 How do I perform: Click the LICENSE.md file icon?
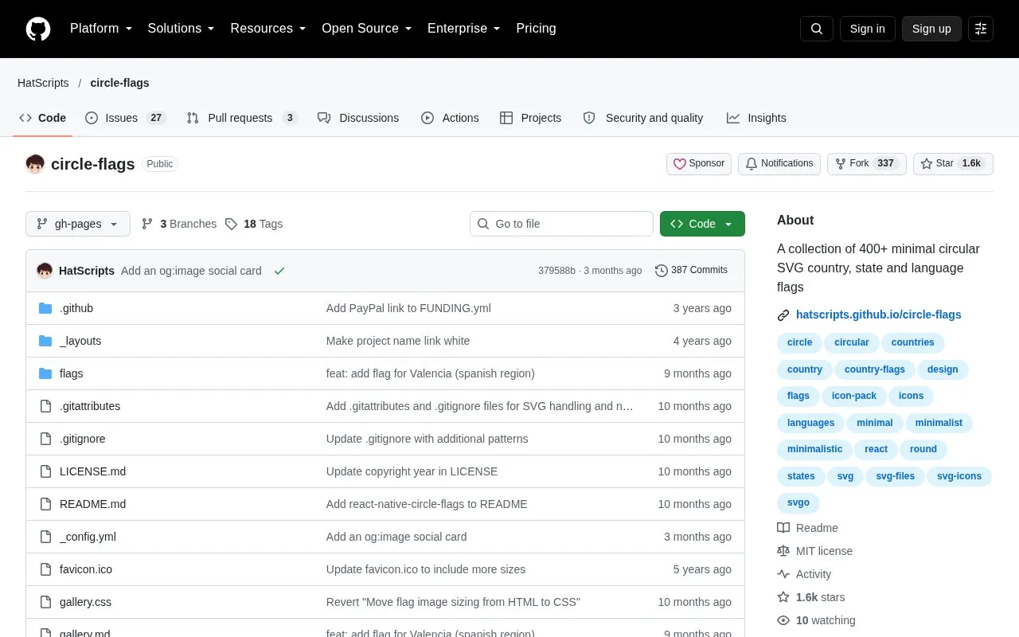[45, 471]
